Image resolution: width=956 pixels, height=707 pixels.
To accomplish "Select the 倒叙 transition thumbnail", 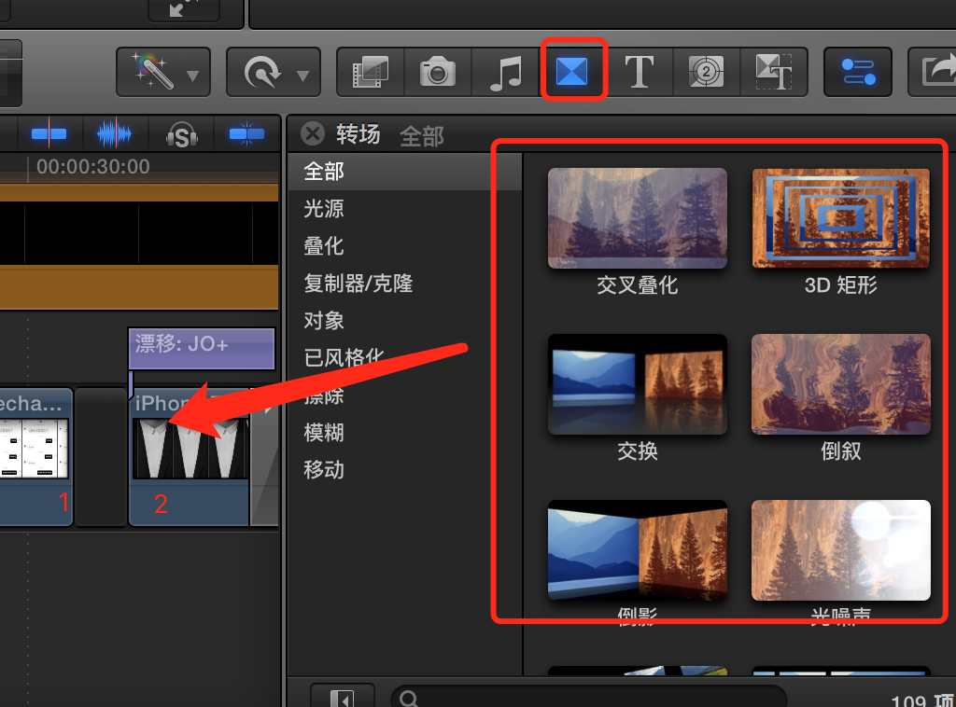I will click(x=841, y=384).
